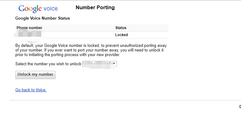Select the blurred number combo box
This screenshot has width=241, height=117.
point(100,64)
